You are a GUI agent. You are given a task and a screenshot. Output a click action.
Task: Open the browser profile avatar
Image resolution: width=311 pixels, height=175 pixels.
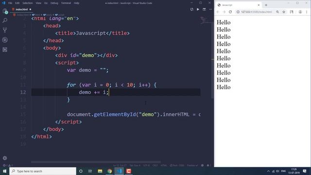tap(300, 12)
